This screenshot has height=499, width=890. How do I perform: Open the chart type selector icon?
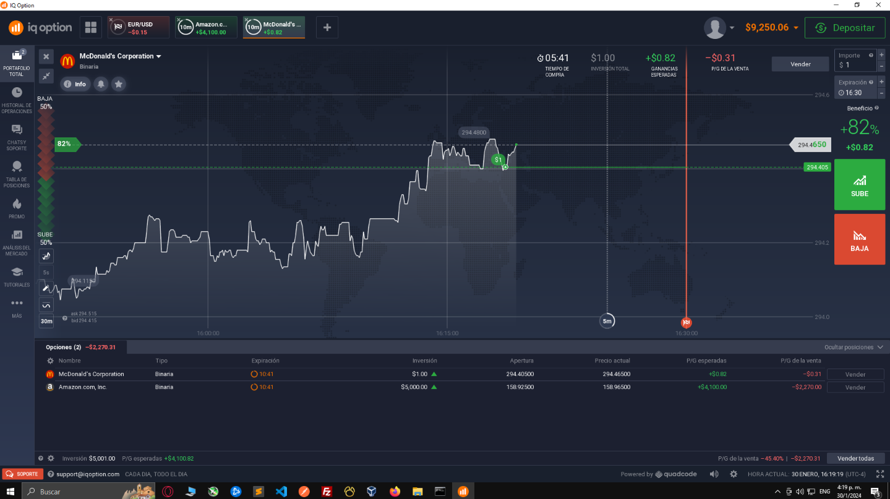click(x=46, y=256)
